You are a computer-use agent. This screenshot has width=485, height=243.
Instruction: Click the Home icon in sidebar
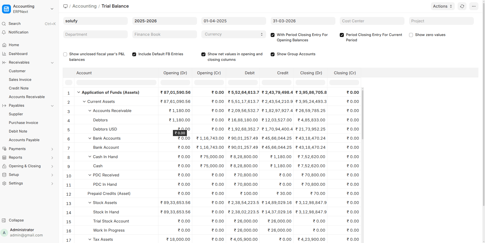(4, 45)
